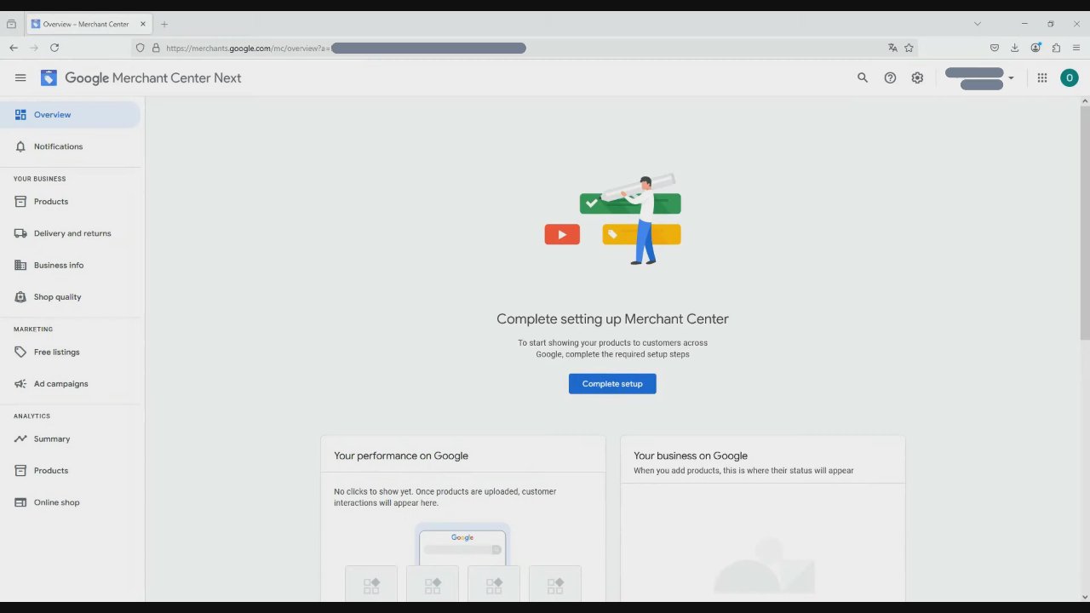Screen dimensions: 1090x613
Task: Open the help question mark icon
Action: 890,77
